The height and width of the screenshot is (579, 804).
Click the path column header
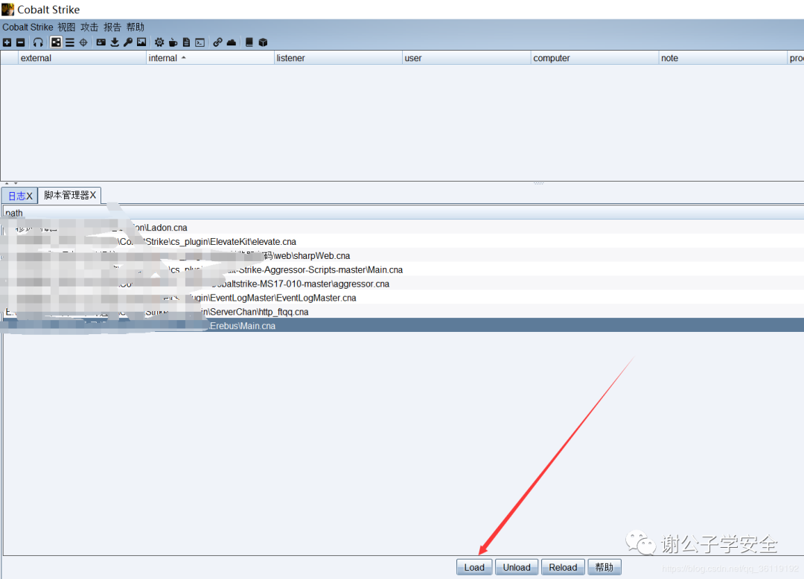[x=403, y=213]
